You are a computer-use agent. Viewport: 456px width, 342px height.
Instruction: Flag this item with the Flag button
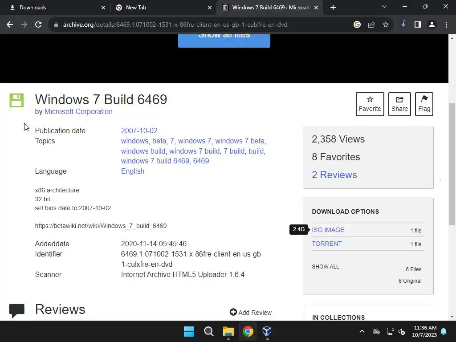pyautogui.click(x=424, y=104)
